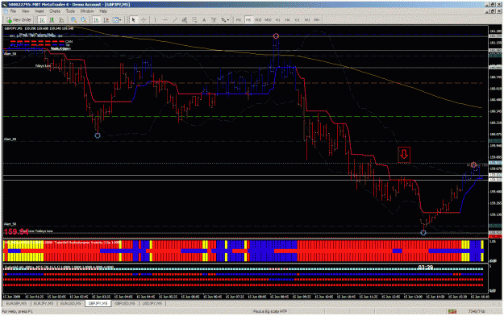The height and width of the screenshot is (316, 504).
Task: Switch to M30 timeframe
Action: tap(268, 20)
